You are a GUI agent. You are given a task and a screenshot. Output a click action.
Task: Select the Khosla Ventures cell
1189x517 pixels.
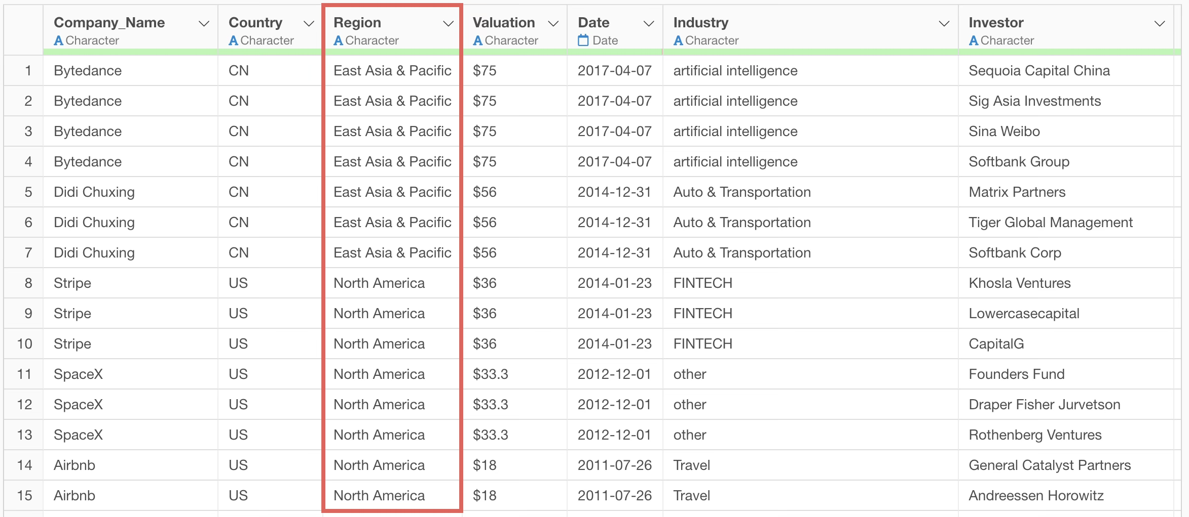click(1019, 283)
